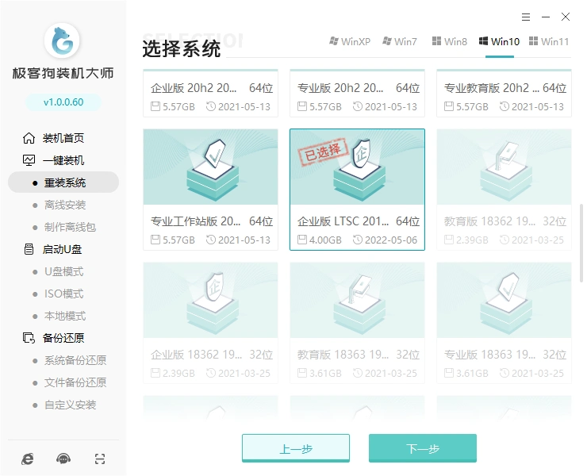This screenshot has height=476, width=587.
Task: Open U盘模式 in sidebar
Action: [x=63, y=271]
